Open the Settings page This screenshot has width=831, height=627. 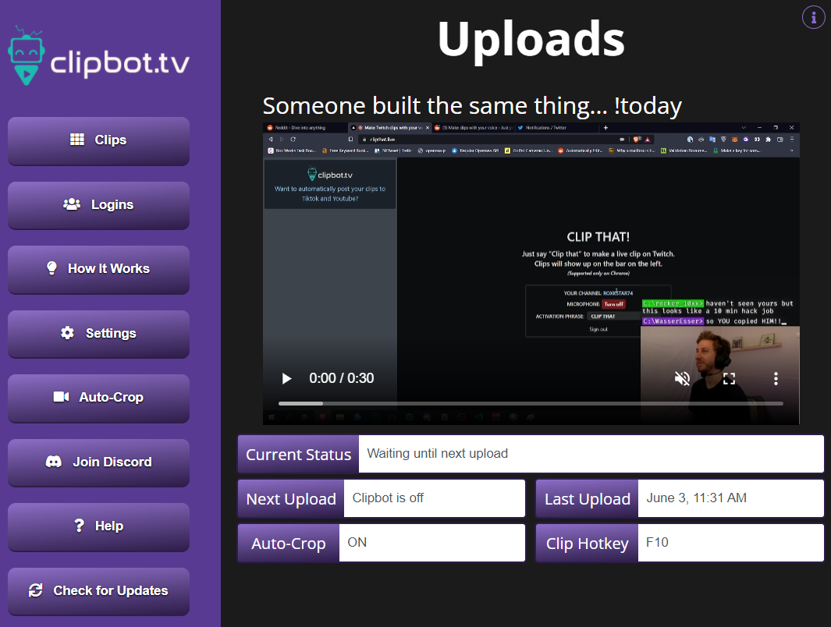[98, 334]
